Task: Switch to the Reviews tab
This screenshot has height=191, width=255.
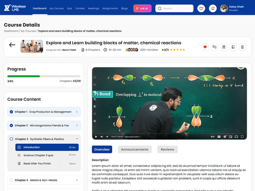Action: pyautogui.click(x=167, y=149)
